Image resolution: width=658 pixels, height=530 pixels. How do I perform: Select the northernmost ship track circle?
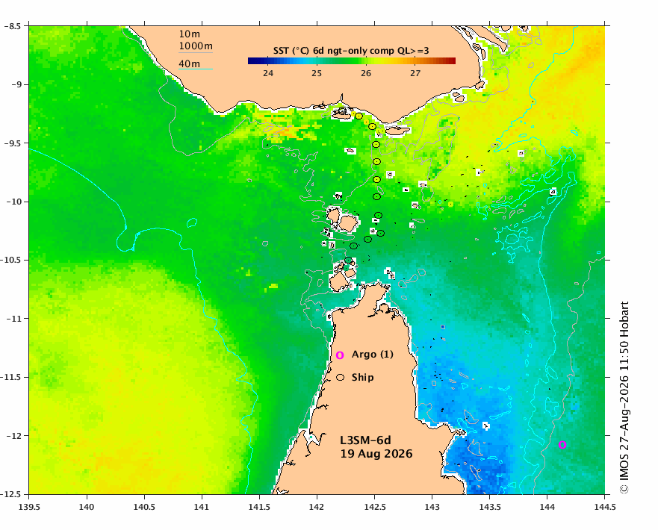coord(359,116)
